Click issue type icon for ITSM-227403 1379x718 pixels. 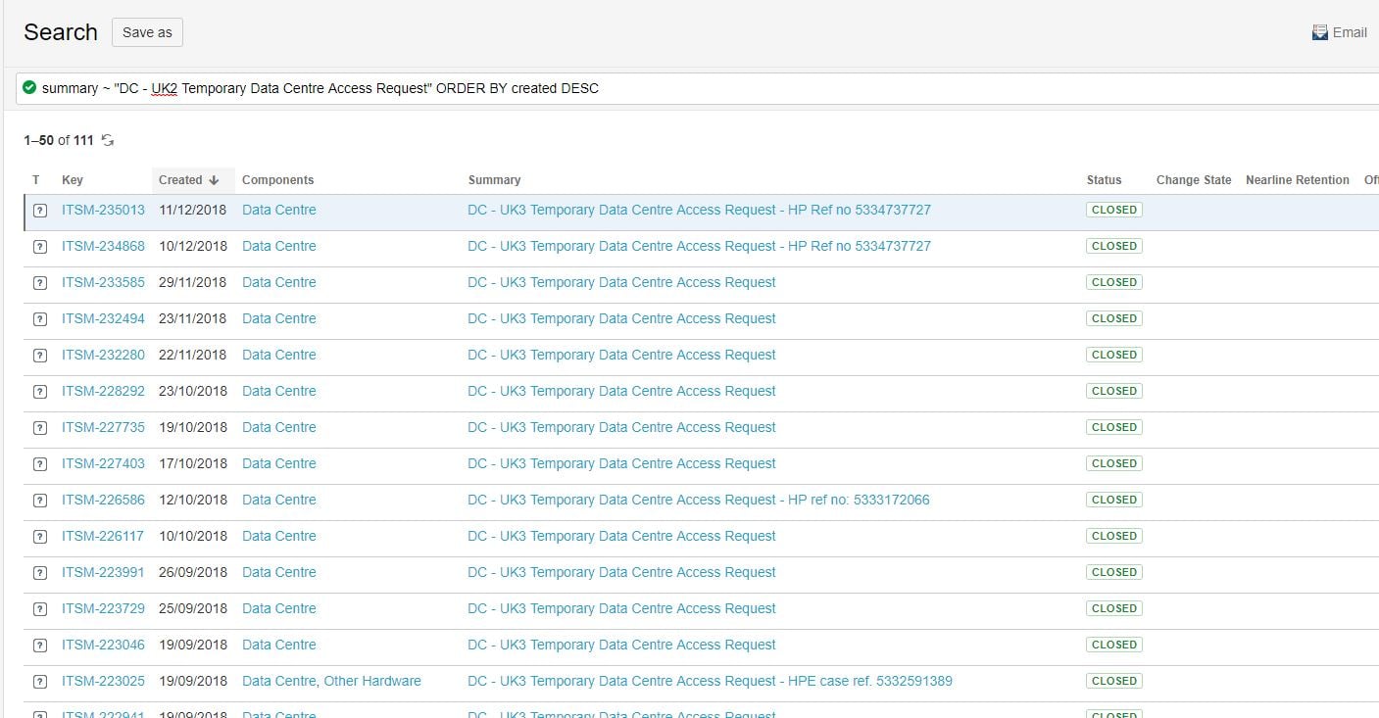tap(40, 464)
